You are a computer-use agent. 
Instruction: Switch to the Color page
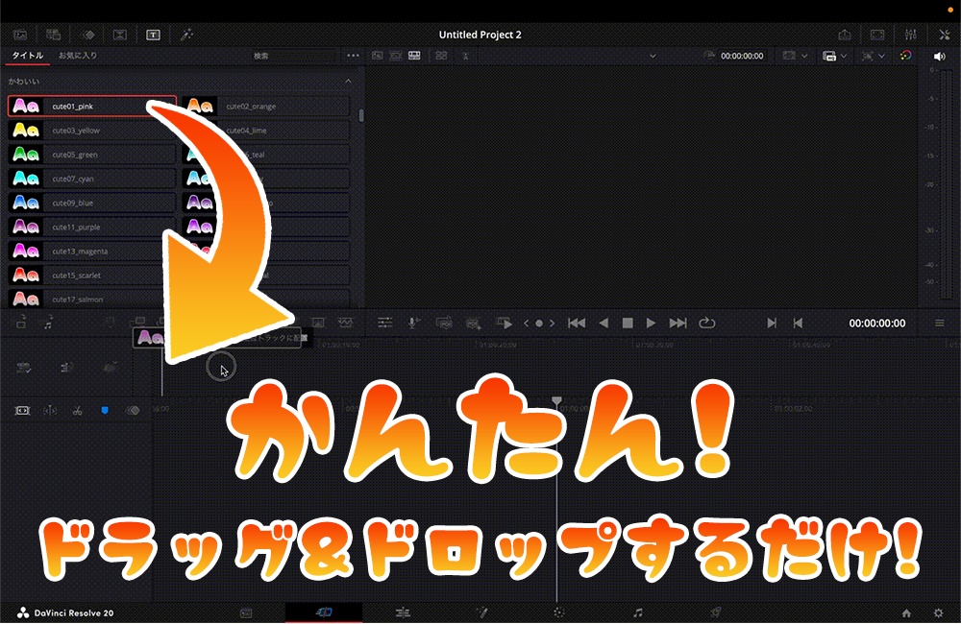click(x=559, y=612)
